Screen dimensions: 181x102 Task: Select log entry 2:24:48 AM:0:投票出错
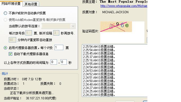tap(99, 85)
